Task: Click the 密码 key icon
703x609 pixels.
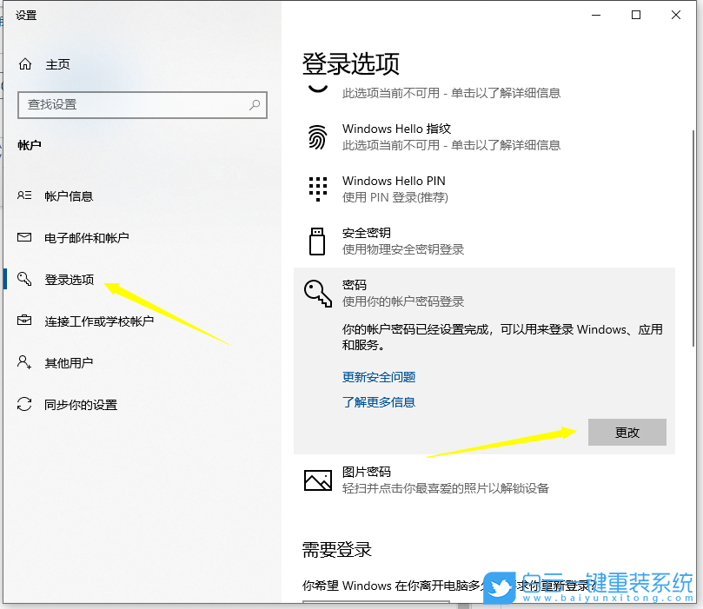Action: pyautogui.click(x=316, y=295)
